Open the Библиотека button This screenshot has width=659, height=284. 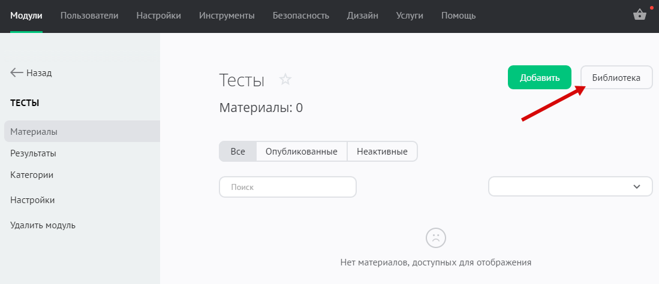tap(616, 77)
